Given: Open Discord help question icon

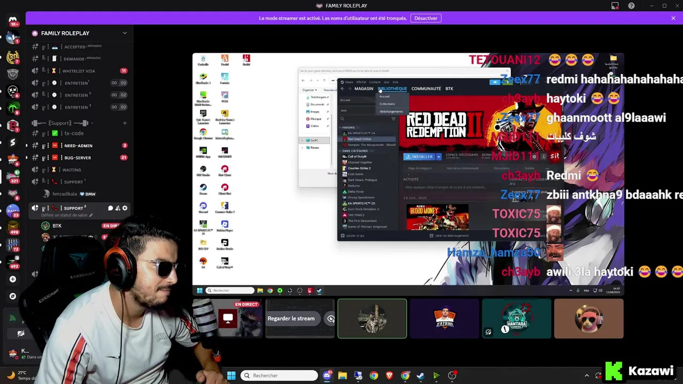Looking at the screenshot, I should point(632,6).
